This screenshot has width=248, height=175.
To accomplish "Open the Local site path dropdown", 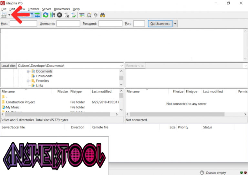I will [121, 66].
